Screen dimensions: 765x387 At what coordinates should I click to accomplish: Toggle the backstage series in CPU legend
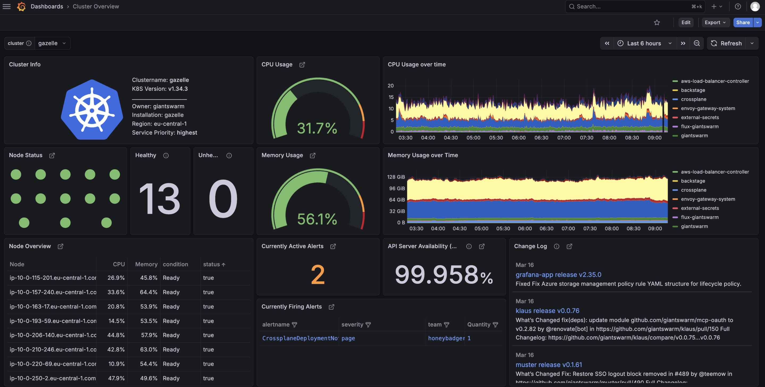click(693, 90)
